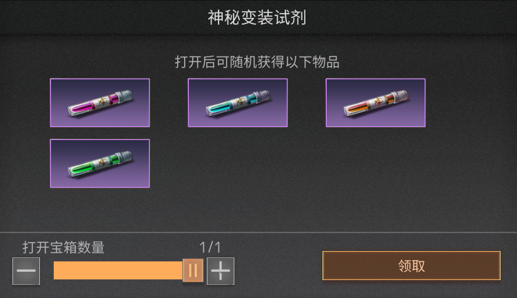
Task: Click the 神秘变装试剂 title text
Action: [257, 17]
